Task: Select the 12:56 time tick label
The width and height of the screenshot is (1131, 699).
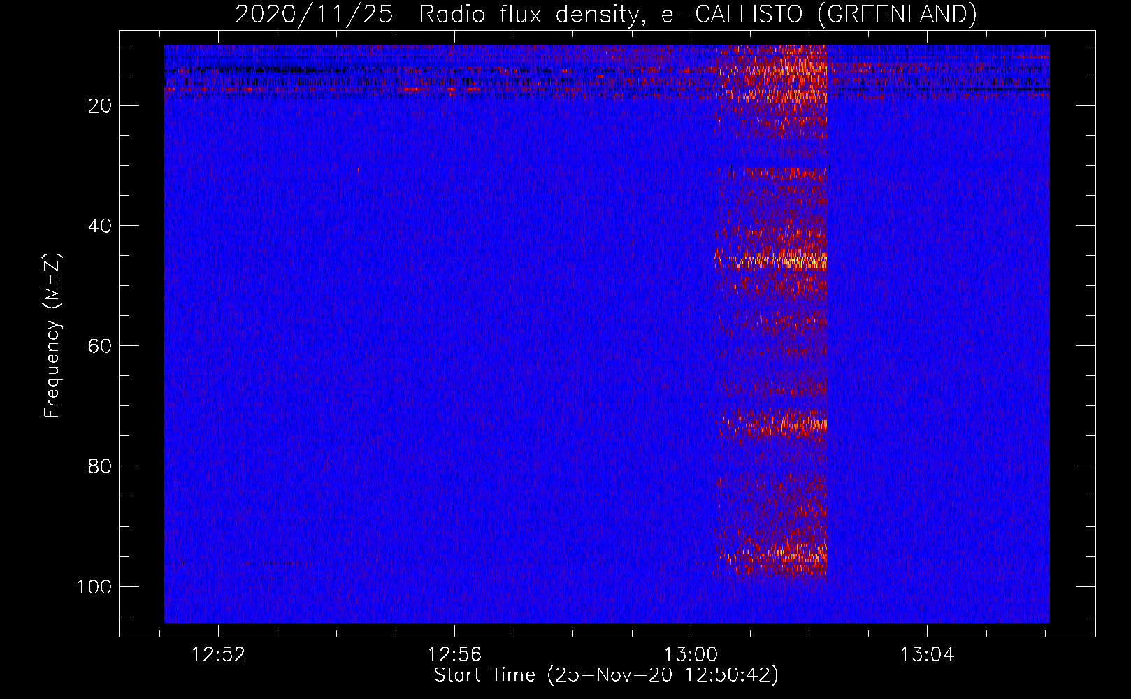Action: [455, 655]
